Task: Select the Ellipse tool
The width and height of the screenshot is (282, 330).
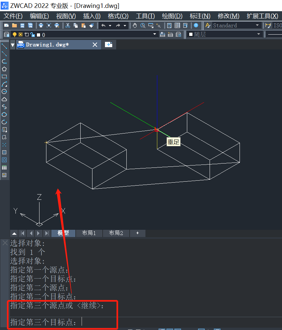Action: click(4, 114)
